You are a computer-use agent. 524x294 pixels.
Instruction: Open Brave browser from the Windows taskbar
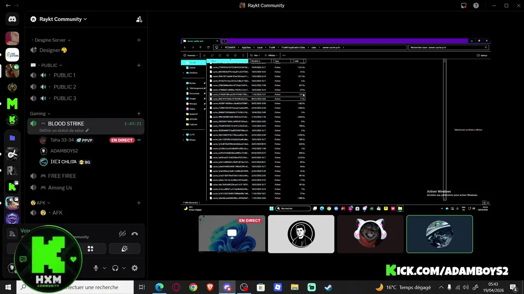click(210, 287)
